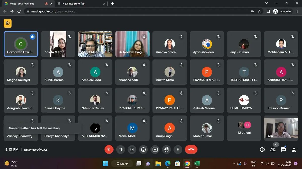Viewport: 302px width, 169px height.
Task: Open Task View from the taskbar
Action: tap(139, 164)
